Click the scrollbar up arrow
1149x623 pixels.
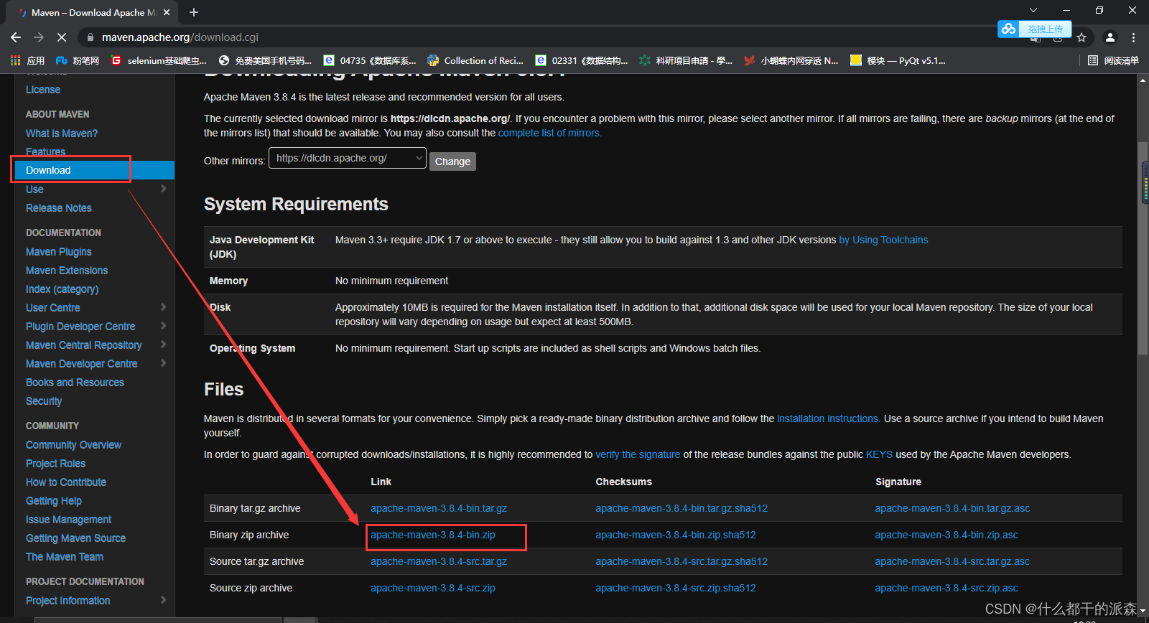[x=1143, y=80]
